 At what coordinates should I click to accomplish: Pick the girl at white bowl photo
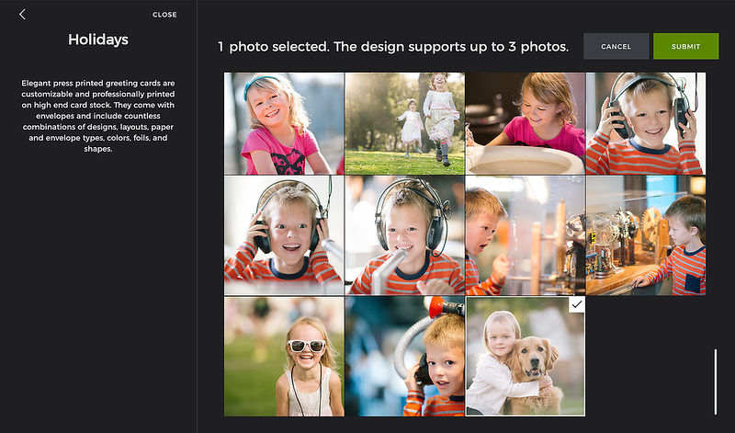(525, 123)
